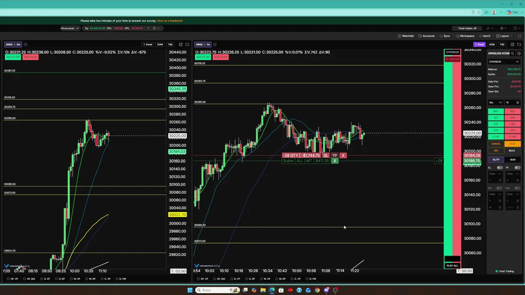Toggle W. VP on the left chart
Screen dimensions: 525x295
(x=75, y=279)
